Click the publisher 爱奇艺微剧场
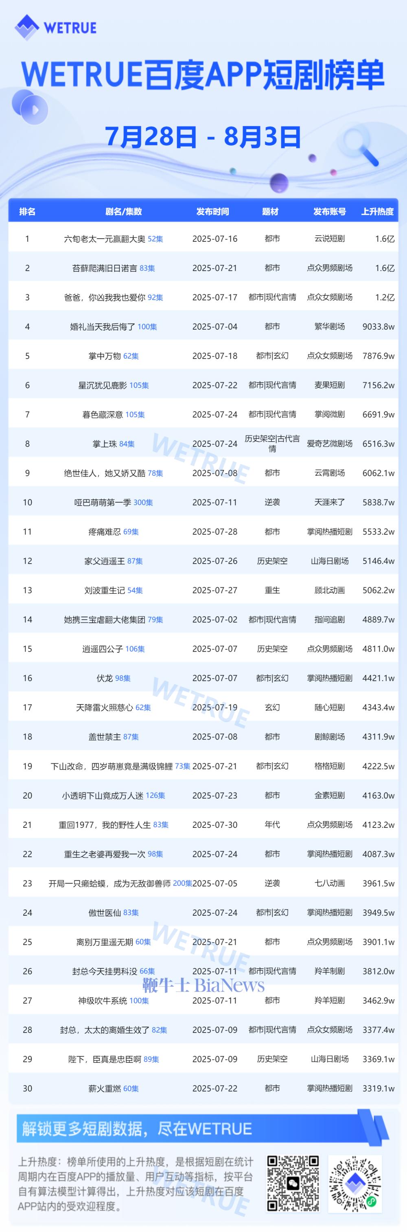 click(x=330, y=444)
